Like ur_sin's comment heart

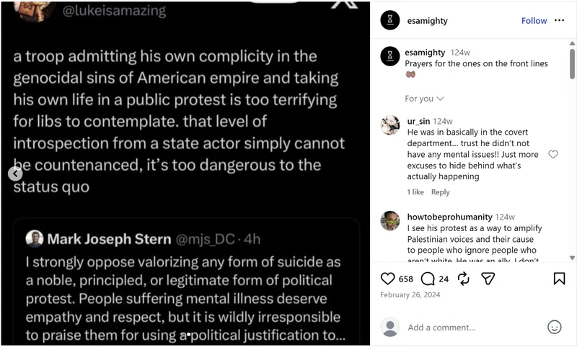point(553,154)
